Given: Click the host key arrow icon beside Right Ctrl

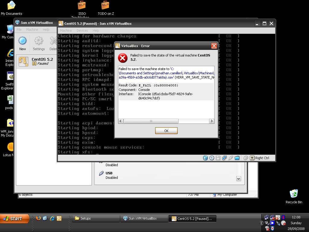Looking at the screenshot, I should tap(252, 158).
